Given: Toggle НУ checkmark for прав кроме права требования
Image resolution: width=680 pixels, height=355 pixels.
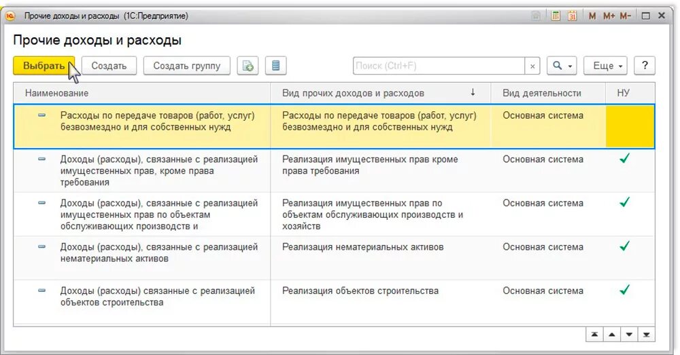Looking at the screenshot, I should tap(624, 158).
